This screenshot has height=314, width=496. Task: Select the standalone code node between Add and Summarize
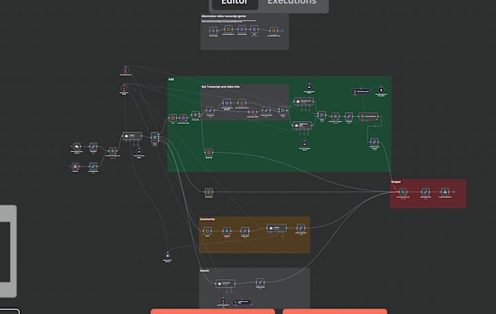(209, 191)
